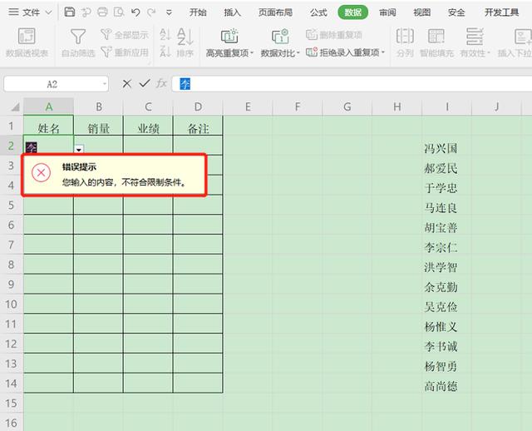
Task: Switch to the 视图 tab
Action: 421,12
